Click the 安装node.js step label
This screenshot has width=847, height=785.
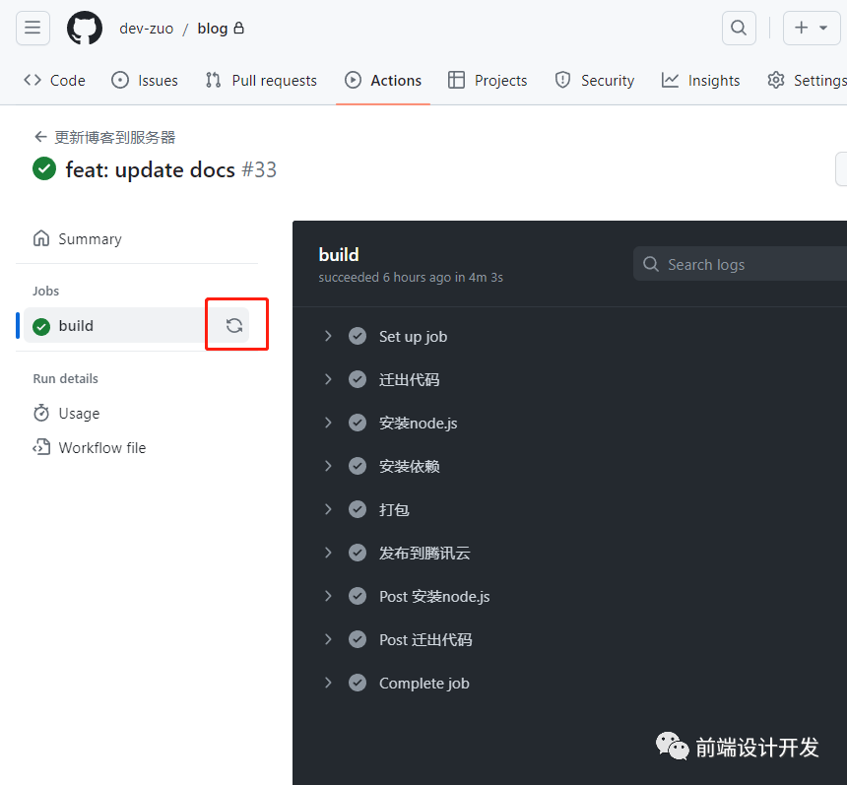pos(419,423)
